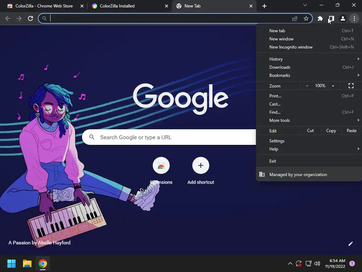Close the ColorZilla - Chrome Web Store tab
Viewport: 362px width, 272px height.
82,6
